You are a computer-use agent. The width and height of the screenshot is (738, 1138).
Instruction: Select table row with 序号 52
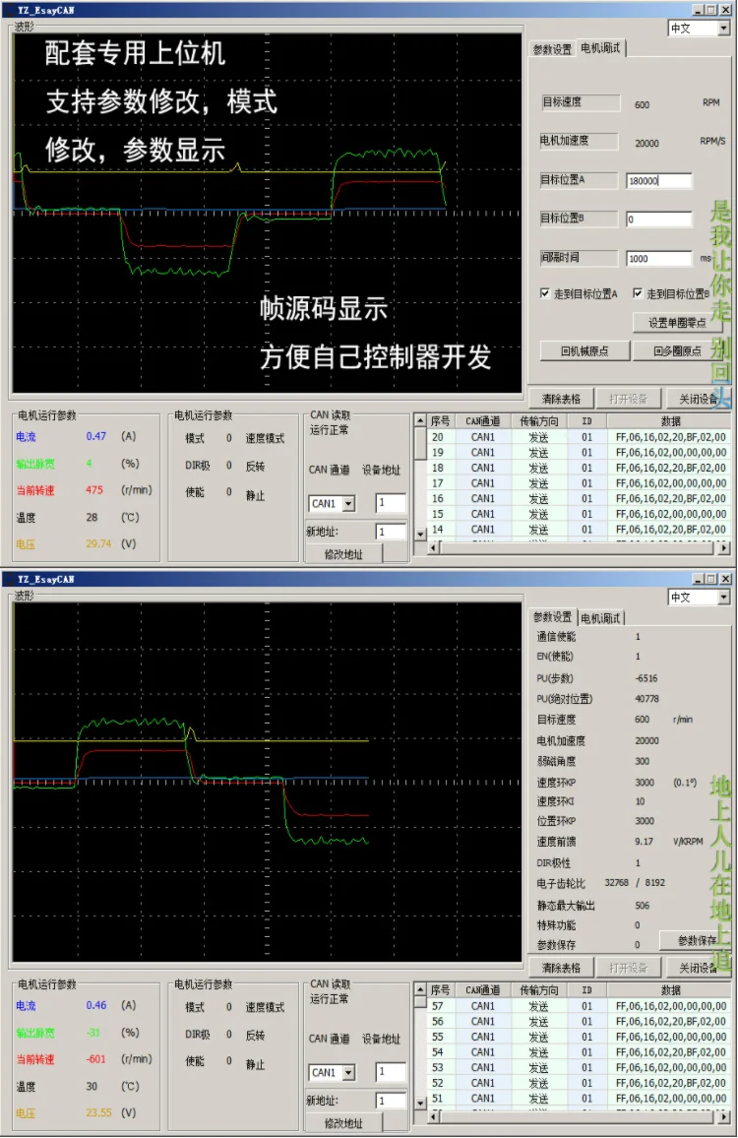pyautogui.click(x=579, y=1083)
